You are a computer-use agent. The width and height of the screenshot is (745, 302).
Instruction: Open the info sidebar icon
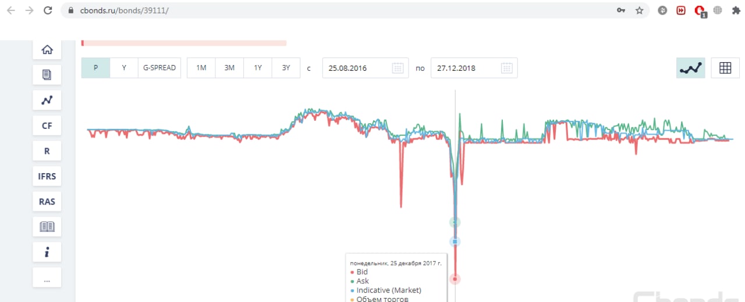coord(47,252)
